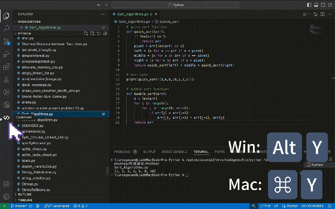Click errors and warnings count in status bar

coord(80,206)
